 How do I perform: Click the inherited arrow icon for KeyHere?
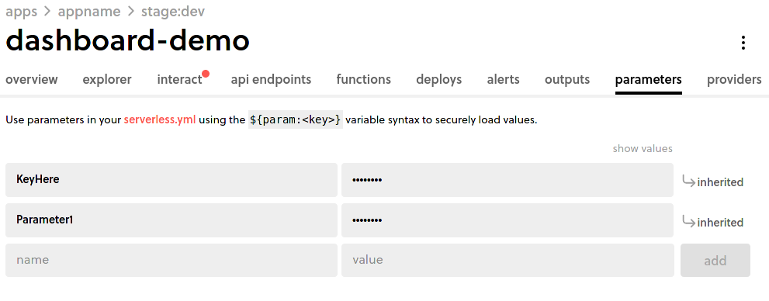click(688, 182)
